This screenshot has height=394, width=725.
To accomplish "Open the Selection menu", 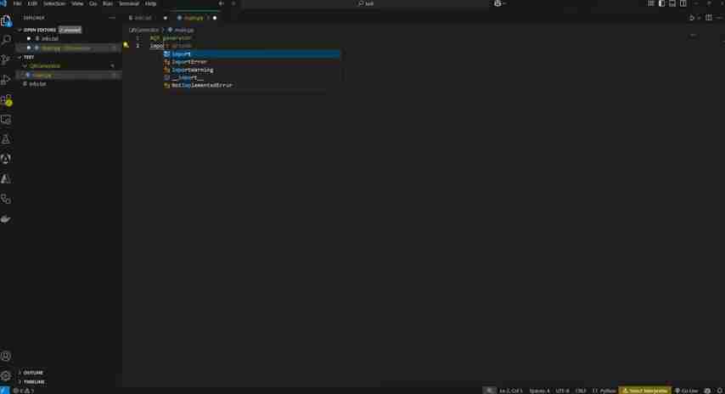I will pos(54,3).
